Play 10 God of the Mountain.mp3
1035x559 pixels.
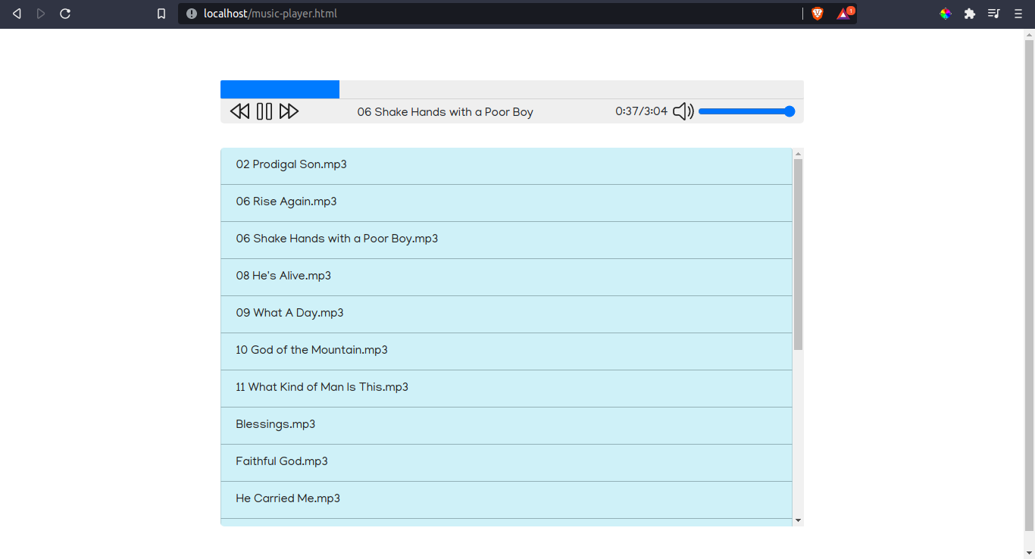(506, 351)
